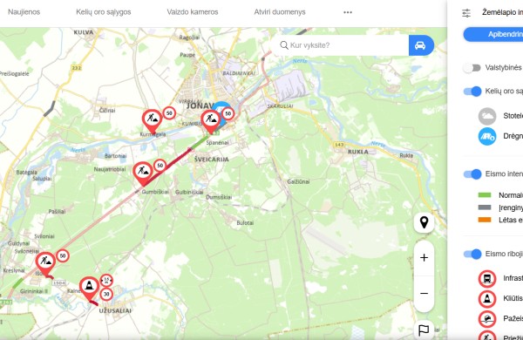Click the Čičinai map label
The height and width of the screenshot is (340, 523).
pyautogui.click(x=107, y=110)
